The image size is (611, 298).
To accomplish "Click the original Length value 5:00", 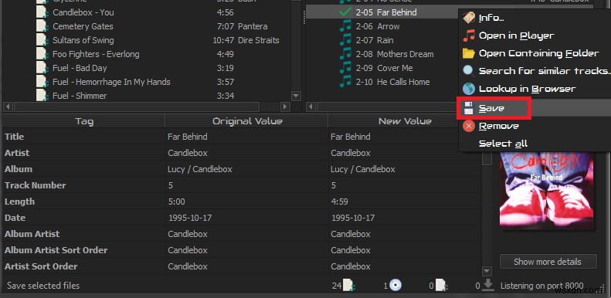I will click(x=177, y=201).
